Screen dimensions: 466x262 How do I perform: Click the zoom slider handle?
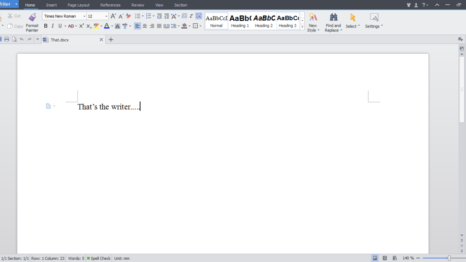(x=449, y=258)
